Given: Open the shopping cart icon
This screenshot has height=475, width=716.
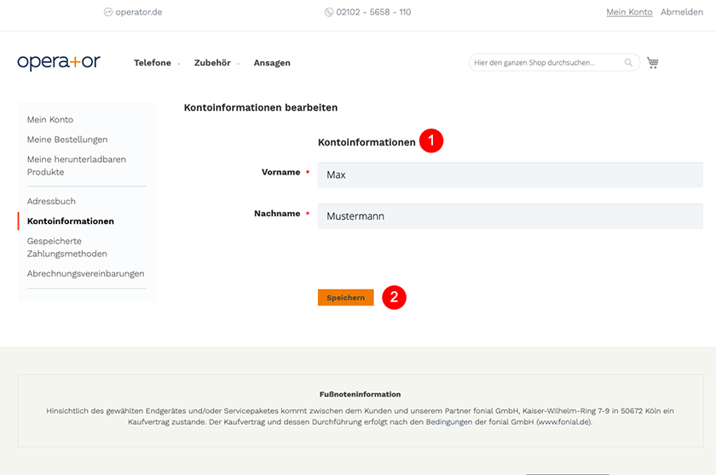Looking at the screenshot, I should point(653,63).
